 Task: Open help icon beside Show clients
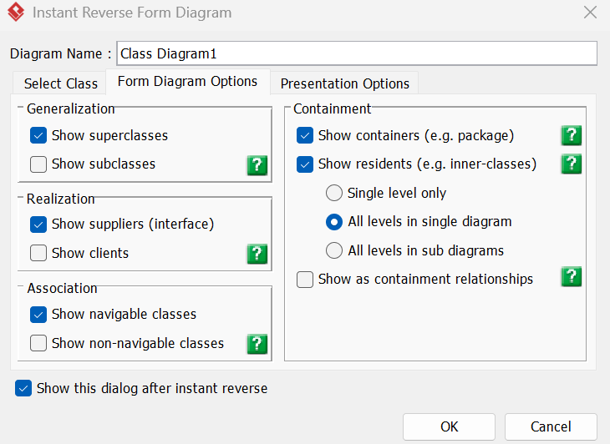(257, 254)
